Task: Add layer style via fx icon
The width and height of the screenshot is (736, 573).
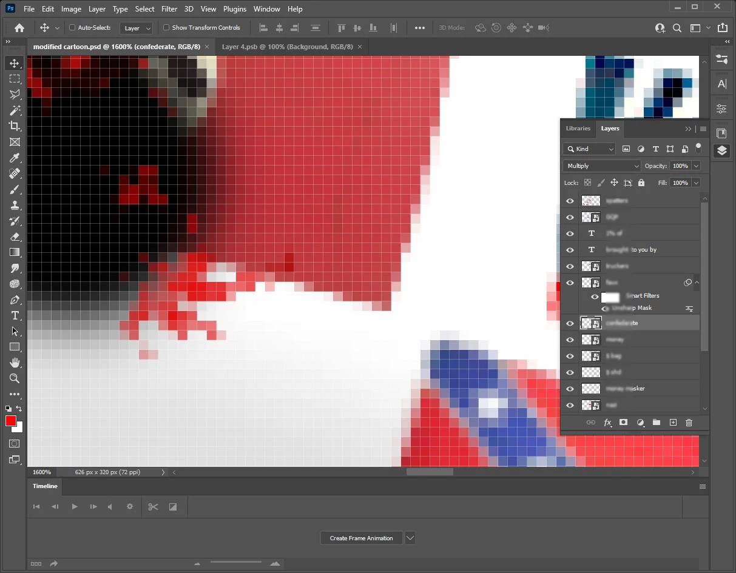Action: [x=607, y=423]
